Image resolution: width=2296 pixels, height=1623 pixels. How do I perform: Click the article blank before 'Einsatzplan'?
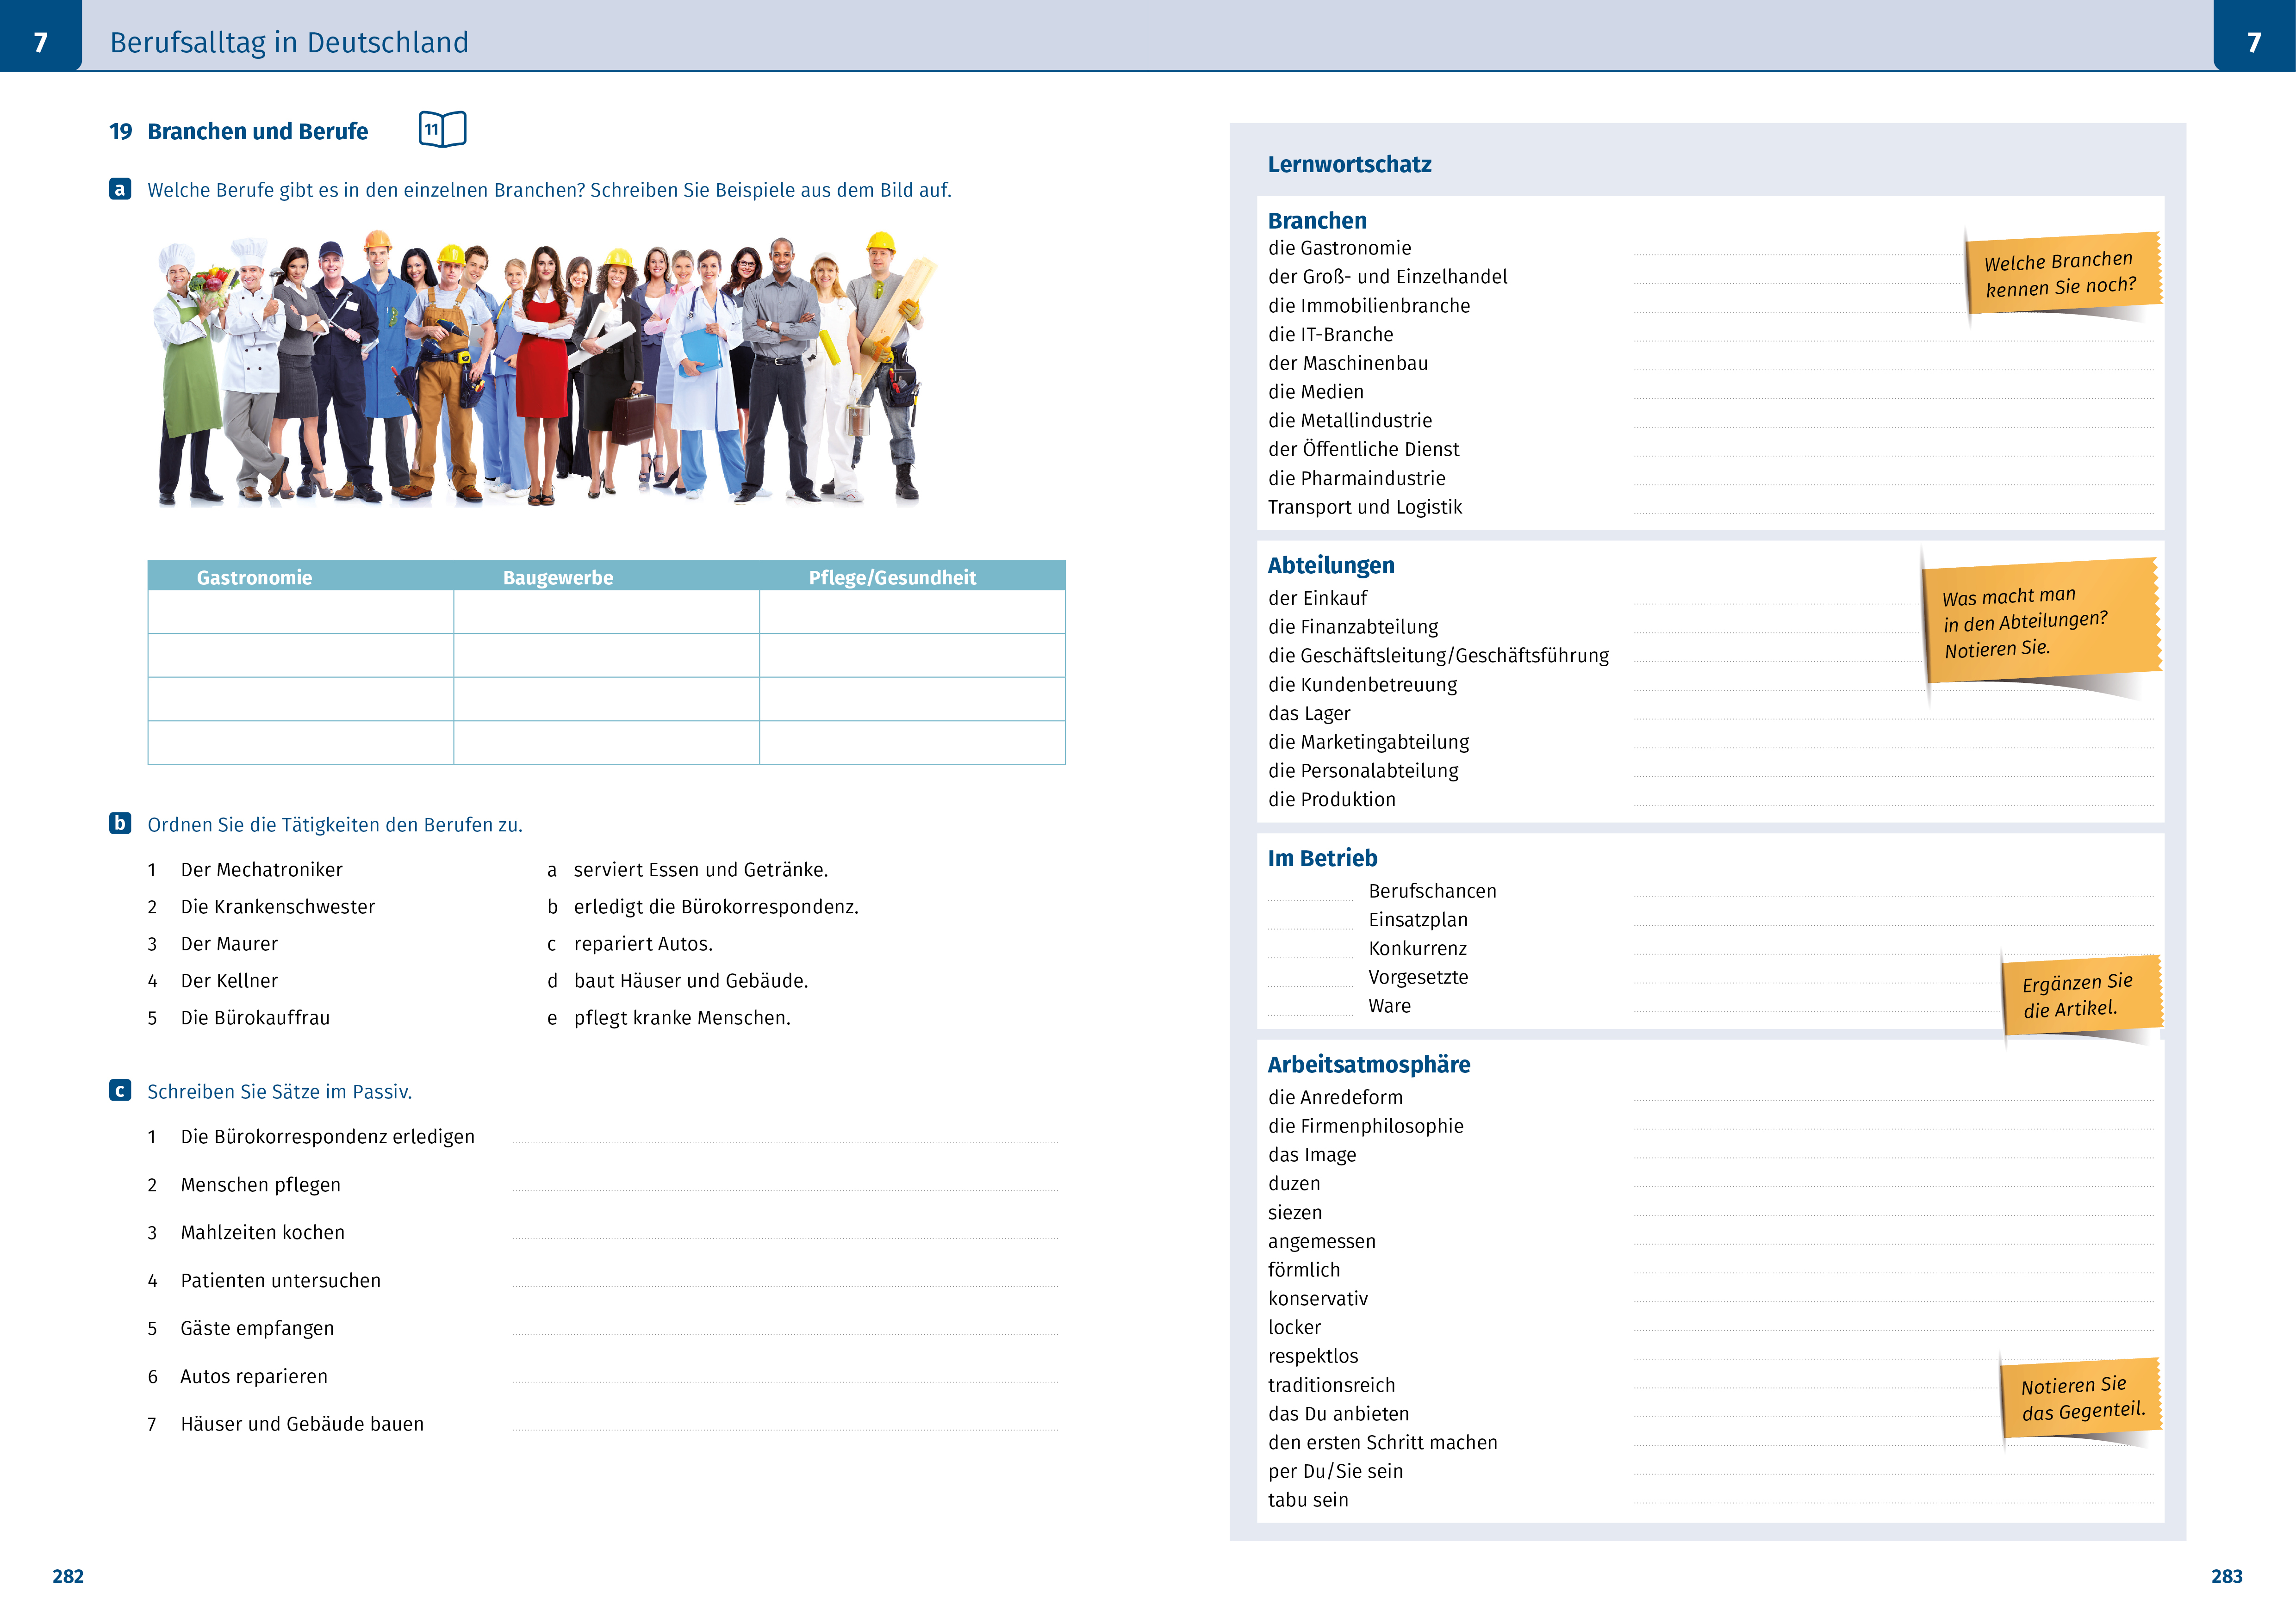tap(1310, 922)
